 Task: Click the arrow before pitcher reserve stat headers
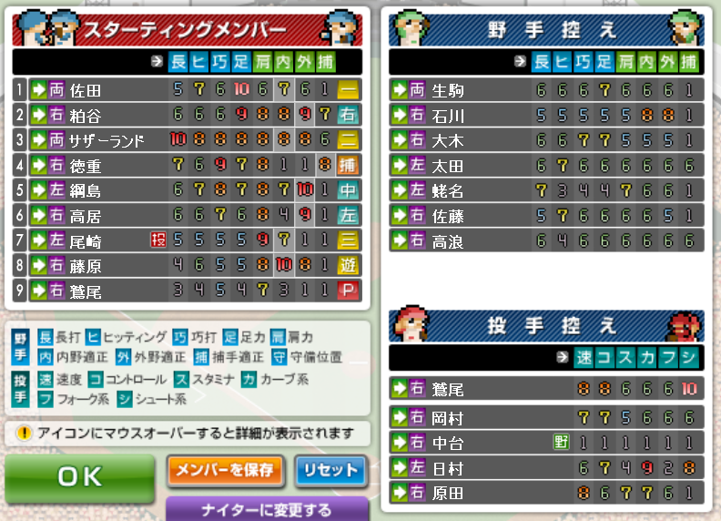coord(562,357)
